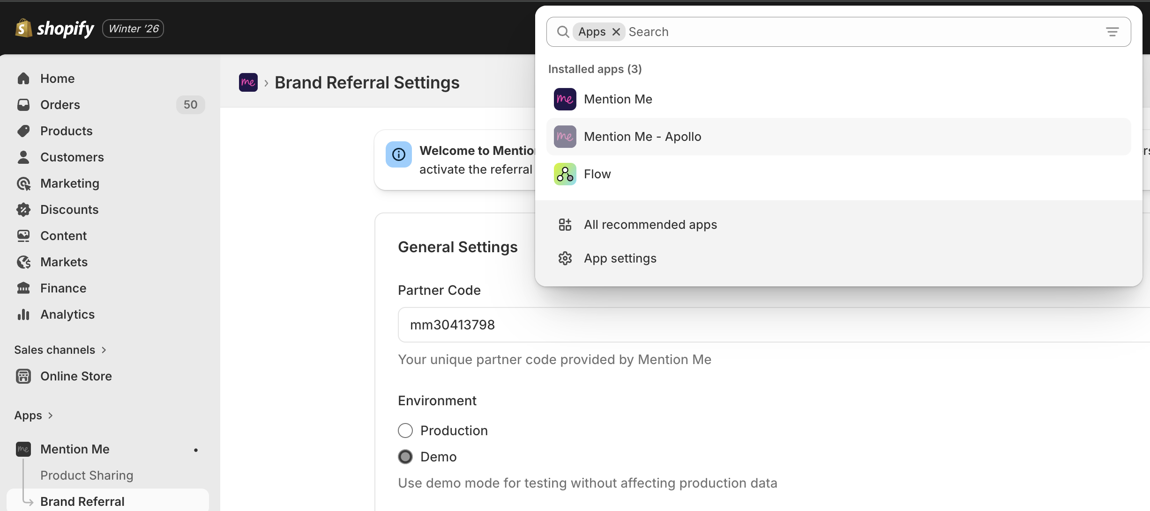Viewport: 1150px width, 511px height.
Task: Click the Shopify logo
Action: click(54, 28)
